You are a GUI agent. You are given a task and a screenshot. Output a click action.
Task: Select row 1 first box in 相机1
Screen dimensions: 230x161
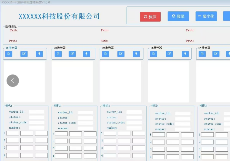[12, 133]
